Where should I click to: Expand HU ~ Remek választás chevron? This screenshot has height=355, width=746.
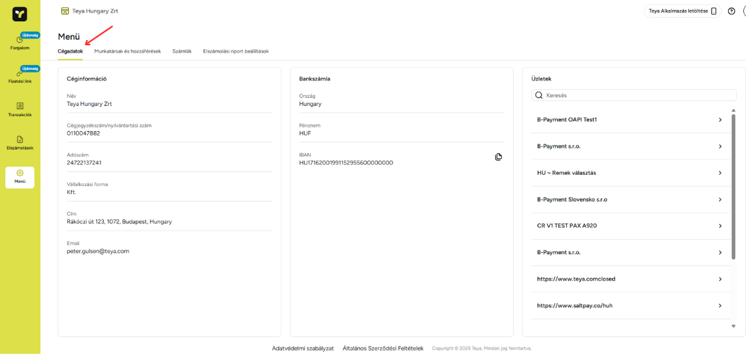(x=720, y=173)
